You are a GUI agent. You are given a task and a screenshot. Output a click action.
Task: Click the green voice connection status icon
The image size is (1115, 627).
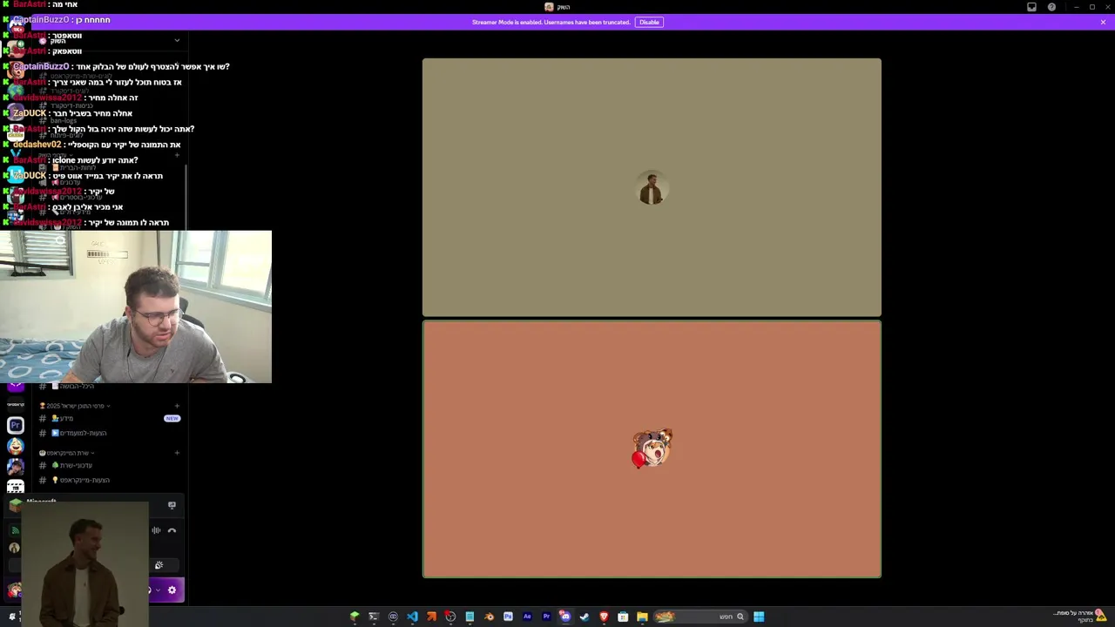coord(15,529)
